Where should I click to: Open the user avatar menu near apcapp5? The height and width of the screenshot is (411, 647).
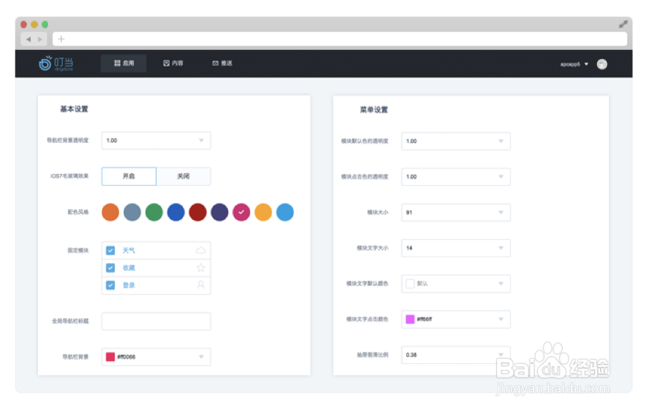[x=602, y=63]
